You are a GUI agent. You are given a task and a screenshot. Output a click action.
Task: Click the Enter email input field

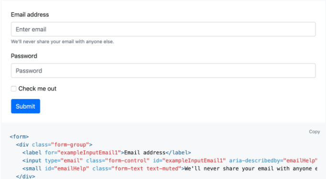(x=163, y=29)
